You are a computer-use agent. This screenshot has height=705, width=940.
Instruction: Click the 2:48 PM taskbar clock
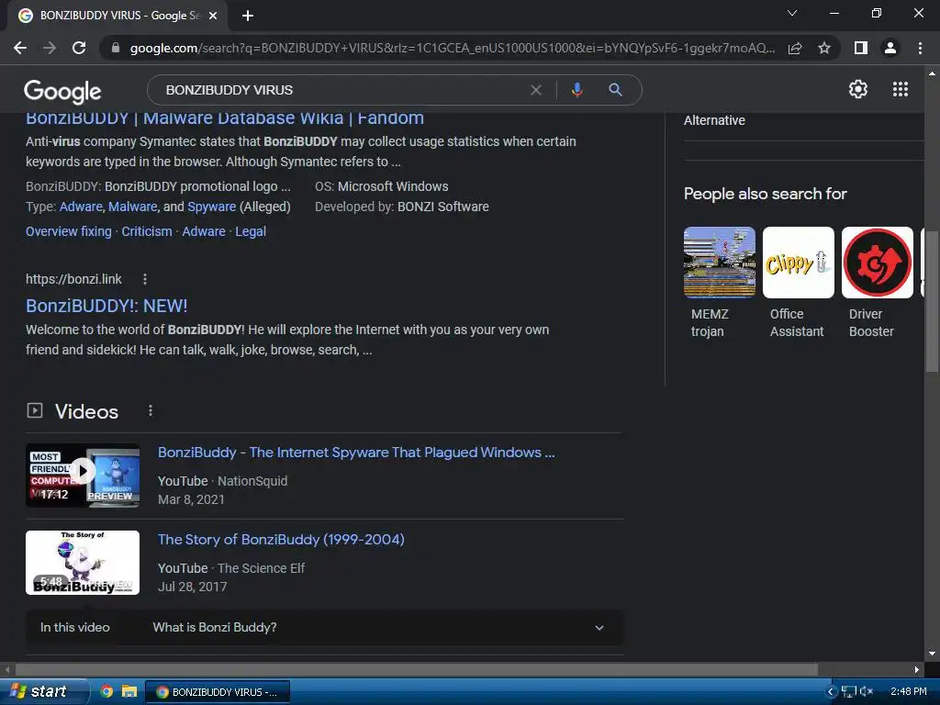pyautogui.click(x=908, y=692)
